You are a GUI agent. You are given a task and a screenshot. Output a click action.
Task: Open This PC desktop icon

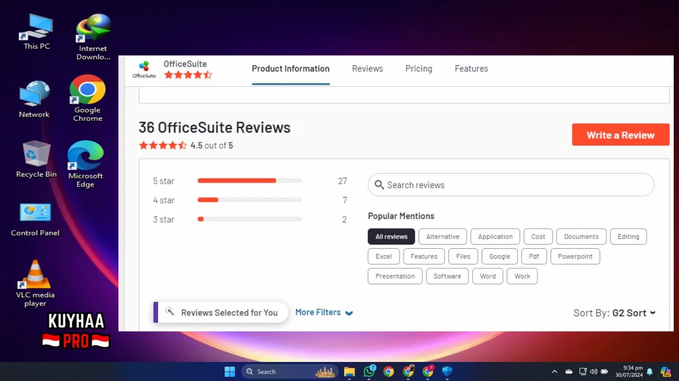[x=37, y=32]
